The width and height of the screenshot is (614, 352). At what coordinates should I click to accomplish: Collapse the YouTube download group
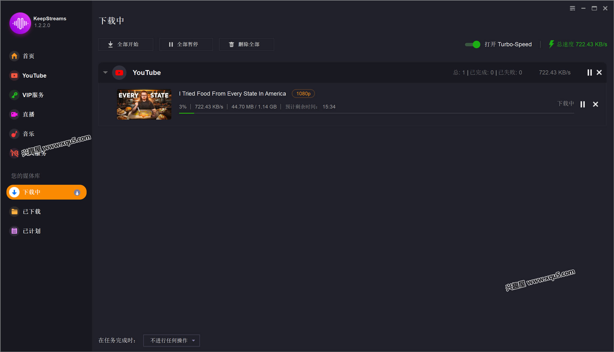point(105,72)
